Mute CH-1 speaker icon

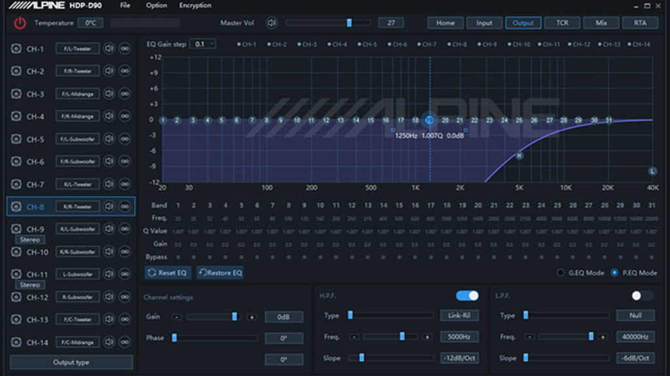point(109,48)
